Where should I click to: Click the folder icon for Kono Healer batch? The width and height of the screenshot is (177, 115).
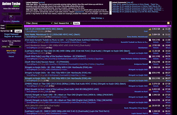(150, 34)
